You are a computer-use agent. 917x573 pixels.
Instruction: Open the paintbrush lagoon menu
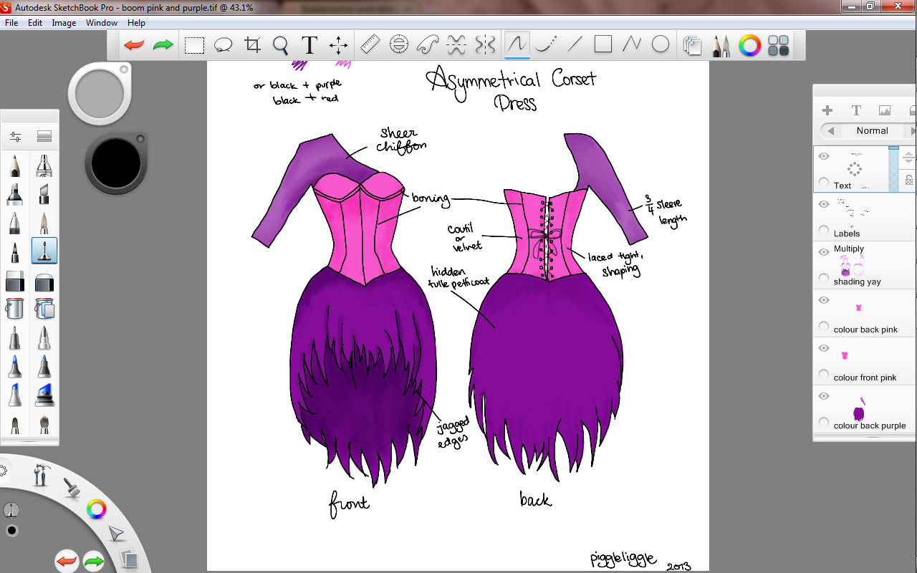click(72, 488)
